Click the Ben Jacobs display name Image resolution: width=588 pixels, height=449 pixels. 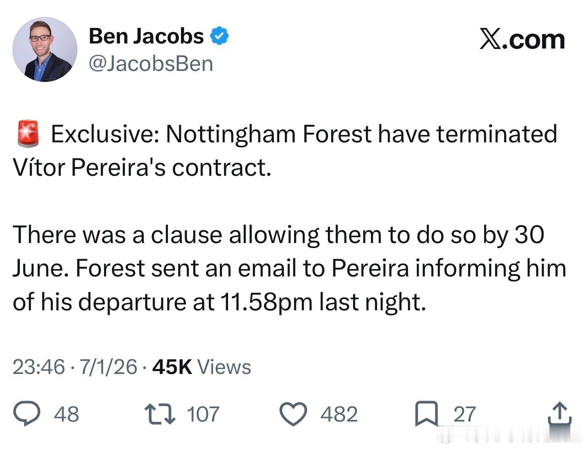click(146, 36)
